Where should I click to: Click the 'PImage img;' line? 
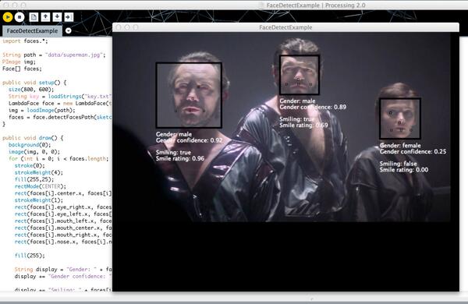[x=19, y=62]
